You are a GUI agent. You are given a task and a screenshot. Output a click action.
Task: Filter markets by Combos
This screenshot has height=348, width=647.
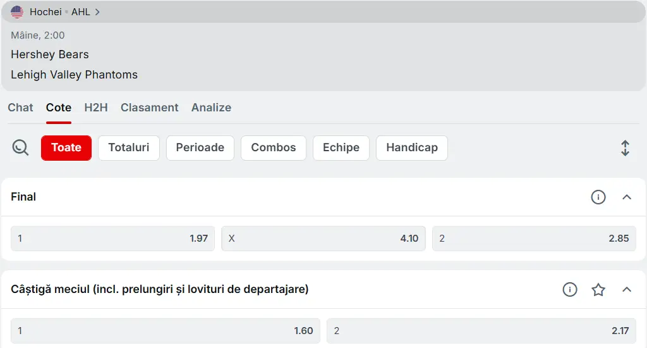pyautogui.click(x=273, y=148)
